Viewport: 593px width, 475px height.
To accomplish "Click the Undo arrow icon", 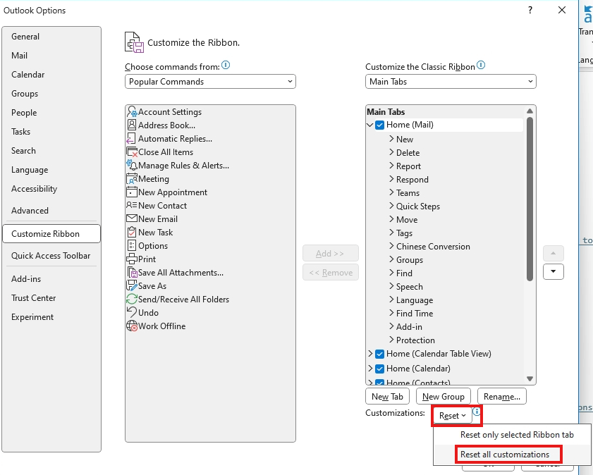I will click(132, 312).
